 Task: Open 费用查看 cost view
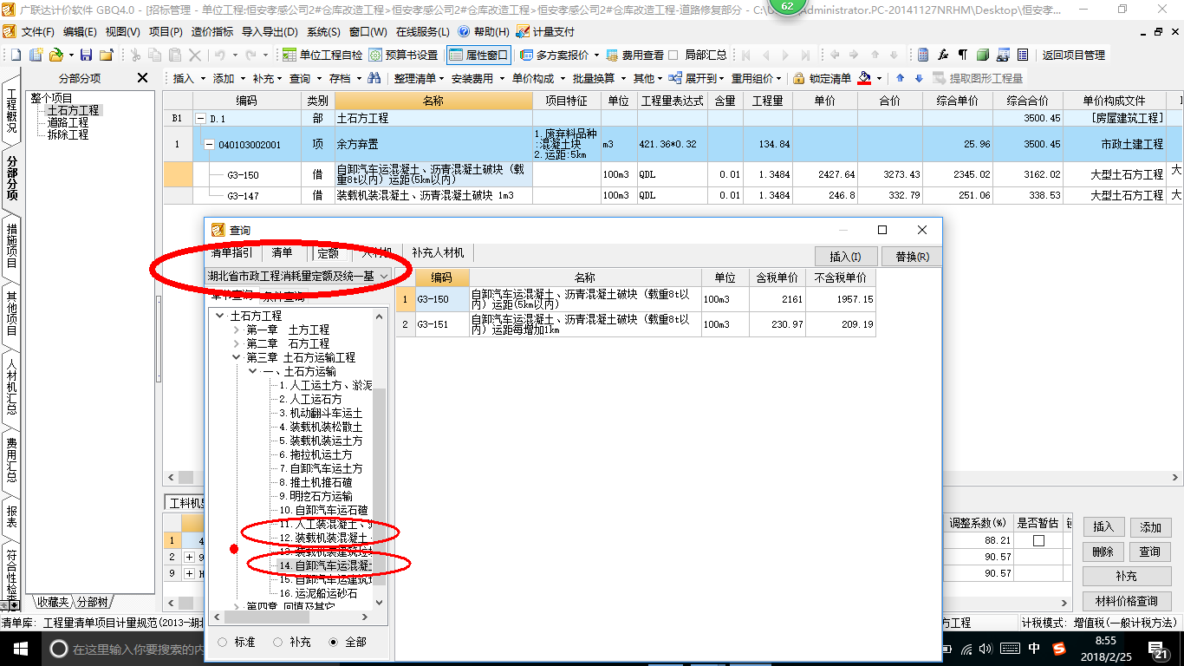(635, 55)
